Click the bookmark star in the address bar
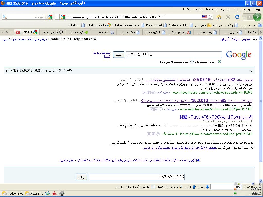Viewport: 263px width, 197px height. click(x=210, y=17)
